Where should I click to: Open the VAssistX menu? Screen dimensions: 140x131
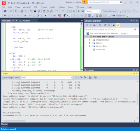coord(27,7)
